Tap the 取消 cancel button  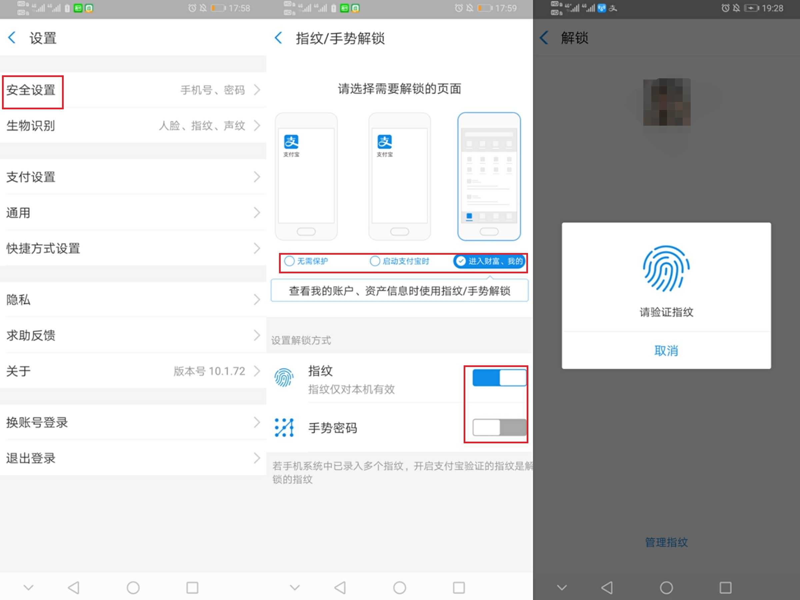coord(666,350)
